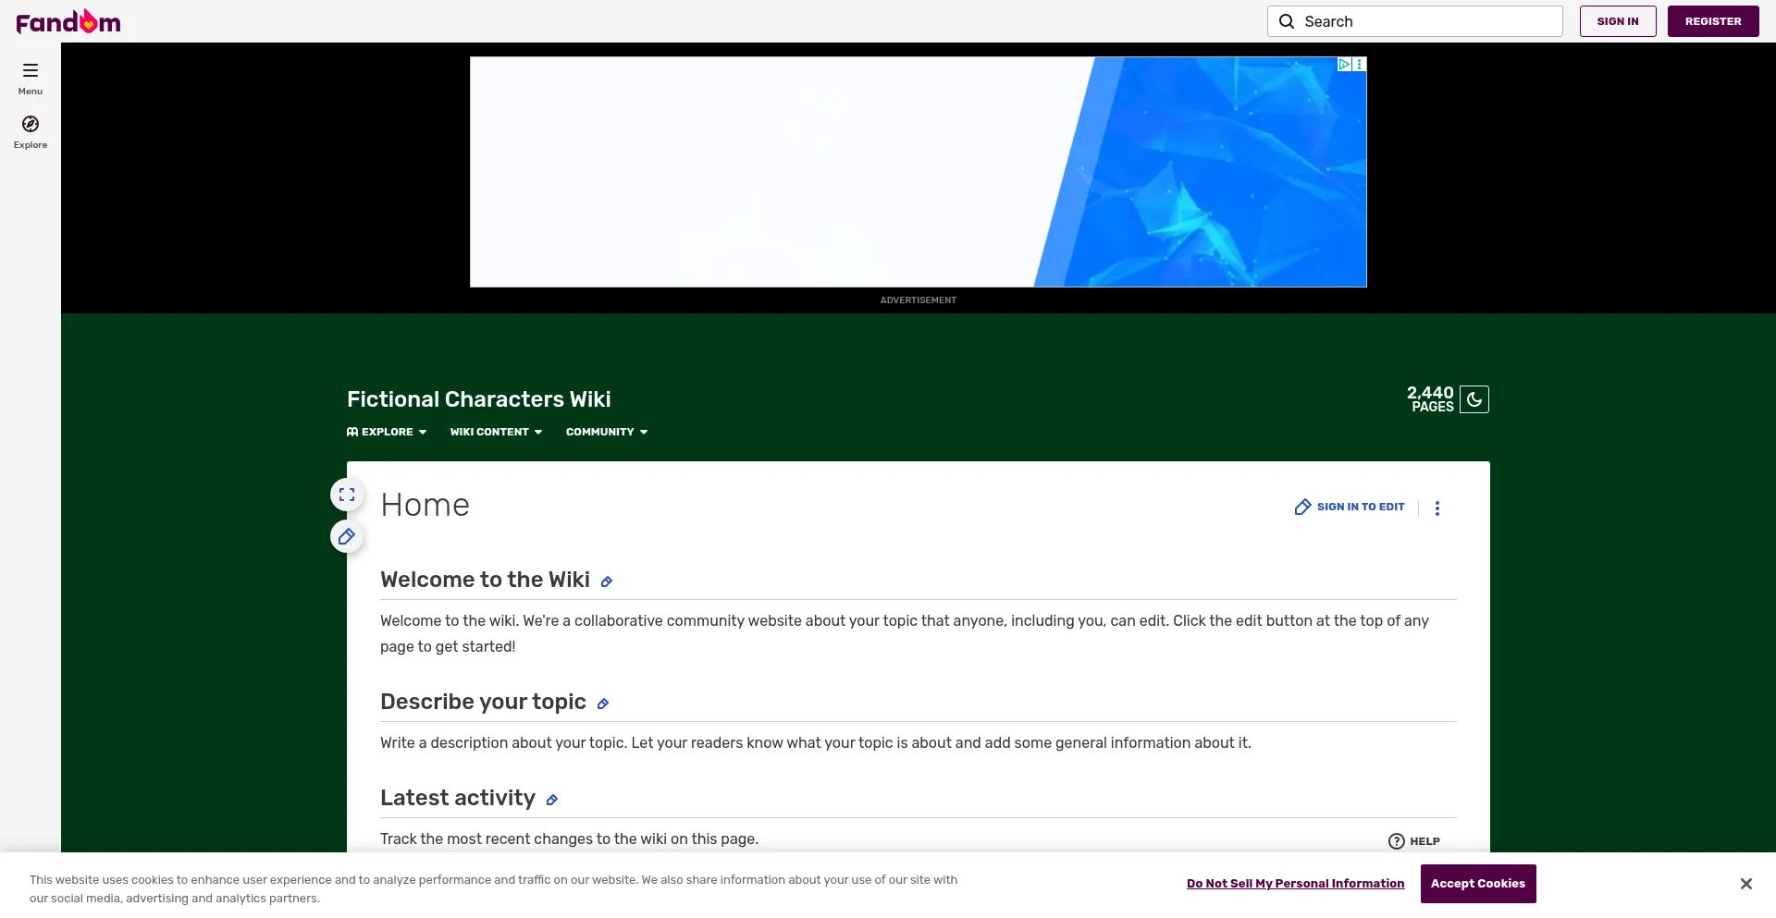Screen dimensions: 1776x918
Task: Expand the Wiki Content dropdown
Action: tap(496, 432)
